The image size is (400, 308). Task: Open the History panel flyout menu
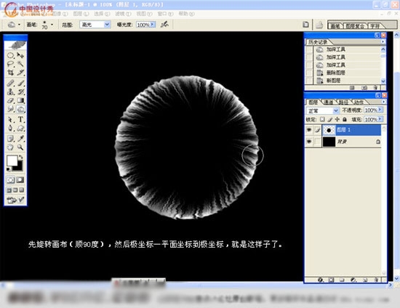(x=383, y=42)
